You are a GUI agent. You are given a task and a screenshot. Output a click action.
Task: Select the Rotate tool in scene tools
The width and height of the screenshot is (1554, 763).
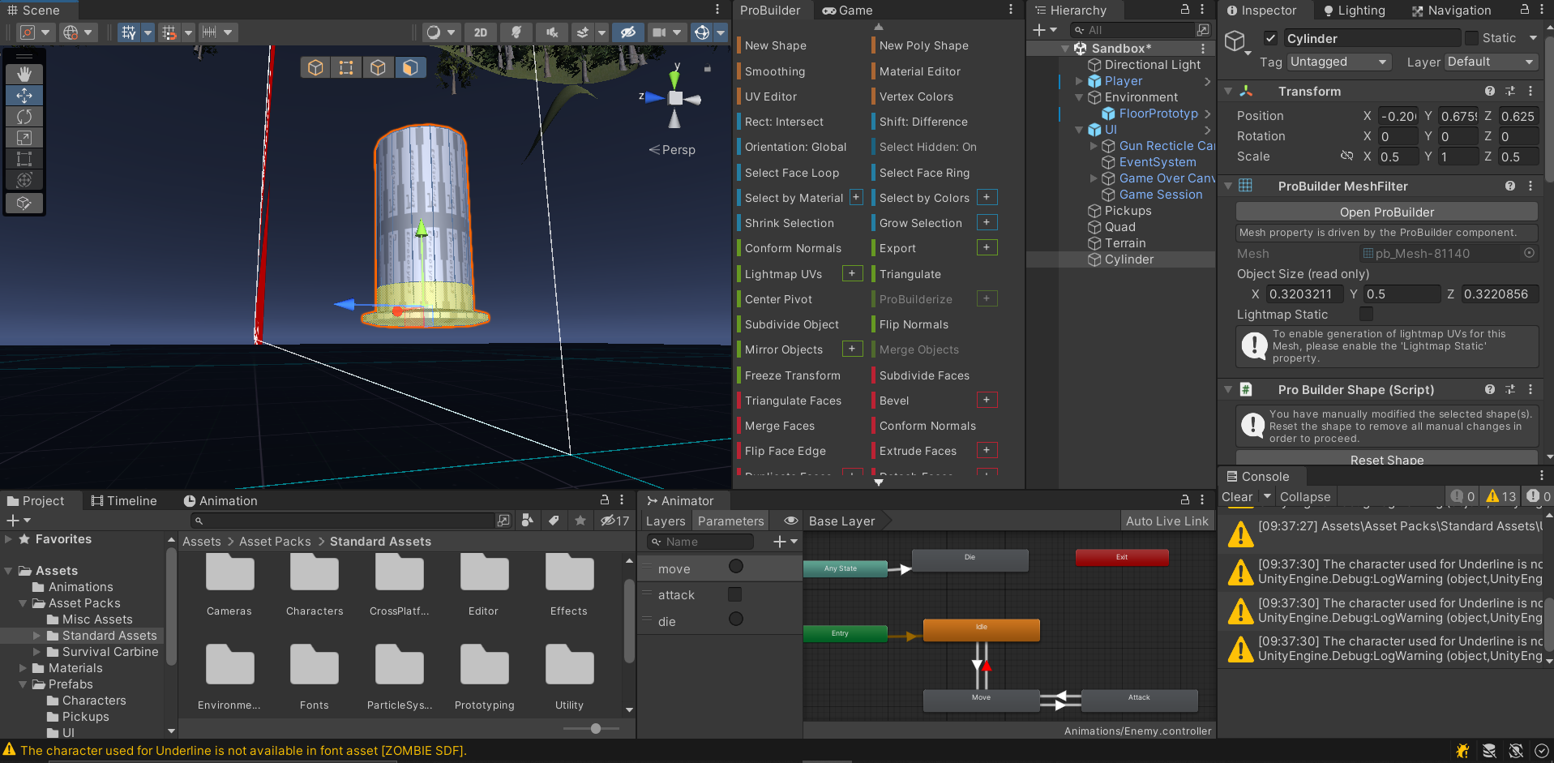click(24, 117)
